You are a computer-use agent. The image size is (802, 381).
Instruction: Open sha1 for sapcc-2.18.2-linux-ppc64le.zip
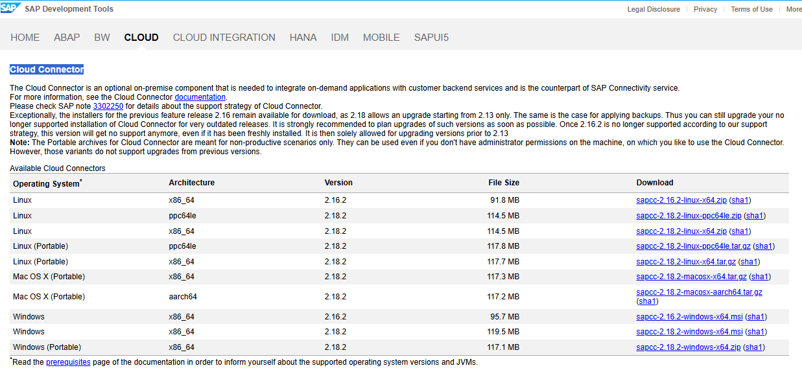pyautogui.click(x=754, y=216)
